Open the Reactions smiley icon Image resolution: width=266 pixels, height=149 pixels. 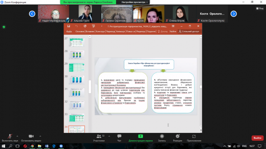point(177,136)
